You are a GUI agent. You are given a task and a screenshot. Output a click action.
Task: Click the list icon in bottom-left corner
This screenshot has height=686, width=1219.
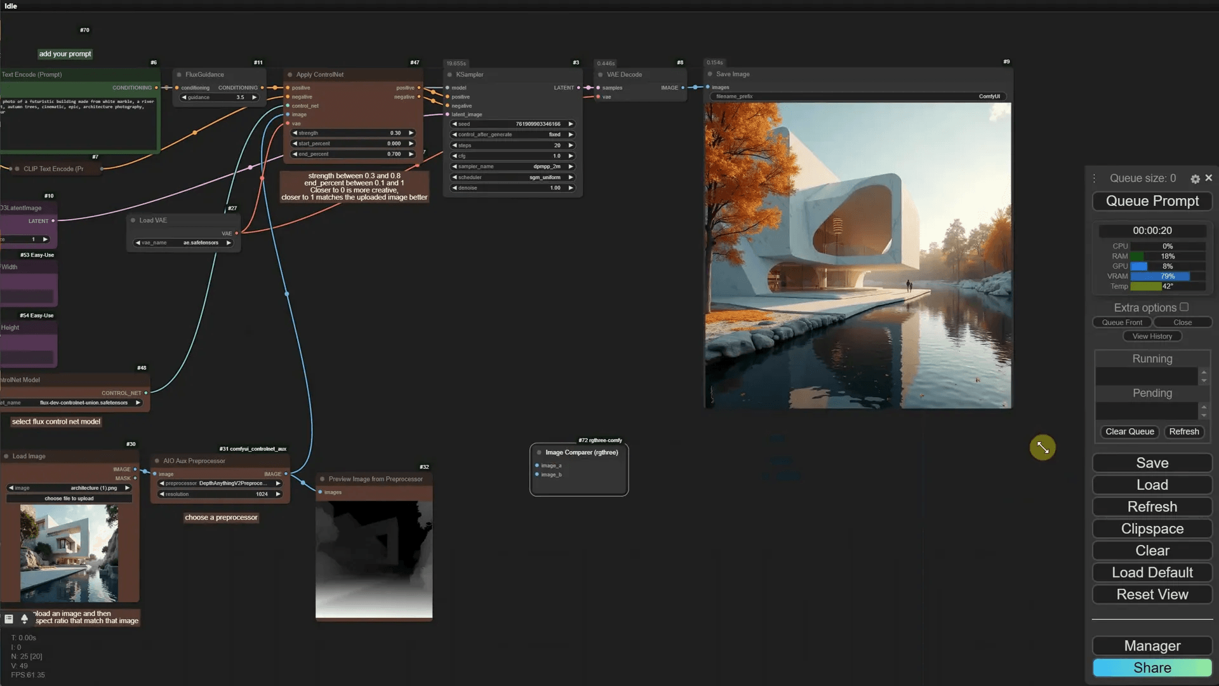9,619
